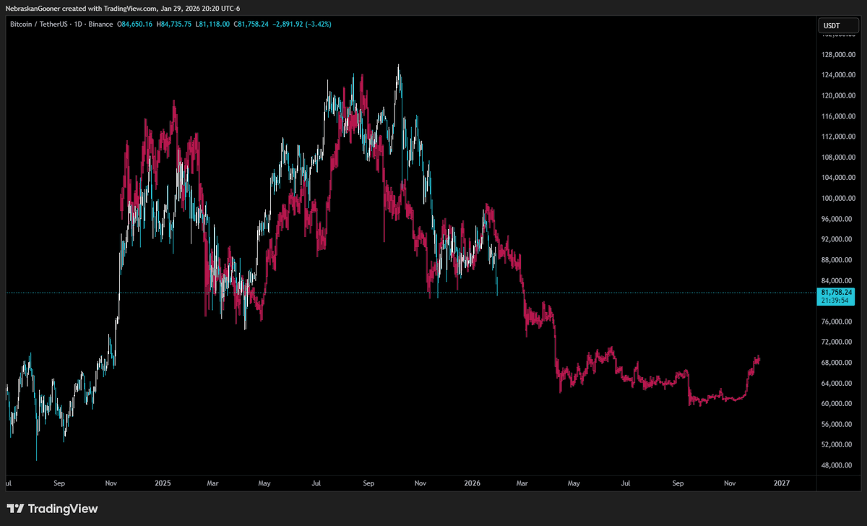Screen dimensions: 867x526
Task: Click the "2026" label on the time axis
Action: (473, 483)
